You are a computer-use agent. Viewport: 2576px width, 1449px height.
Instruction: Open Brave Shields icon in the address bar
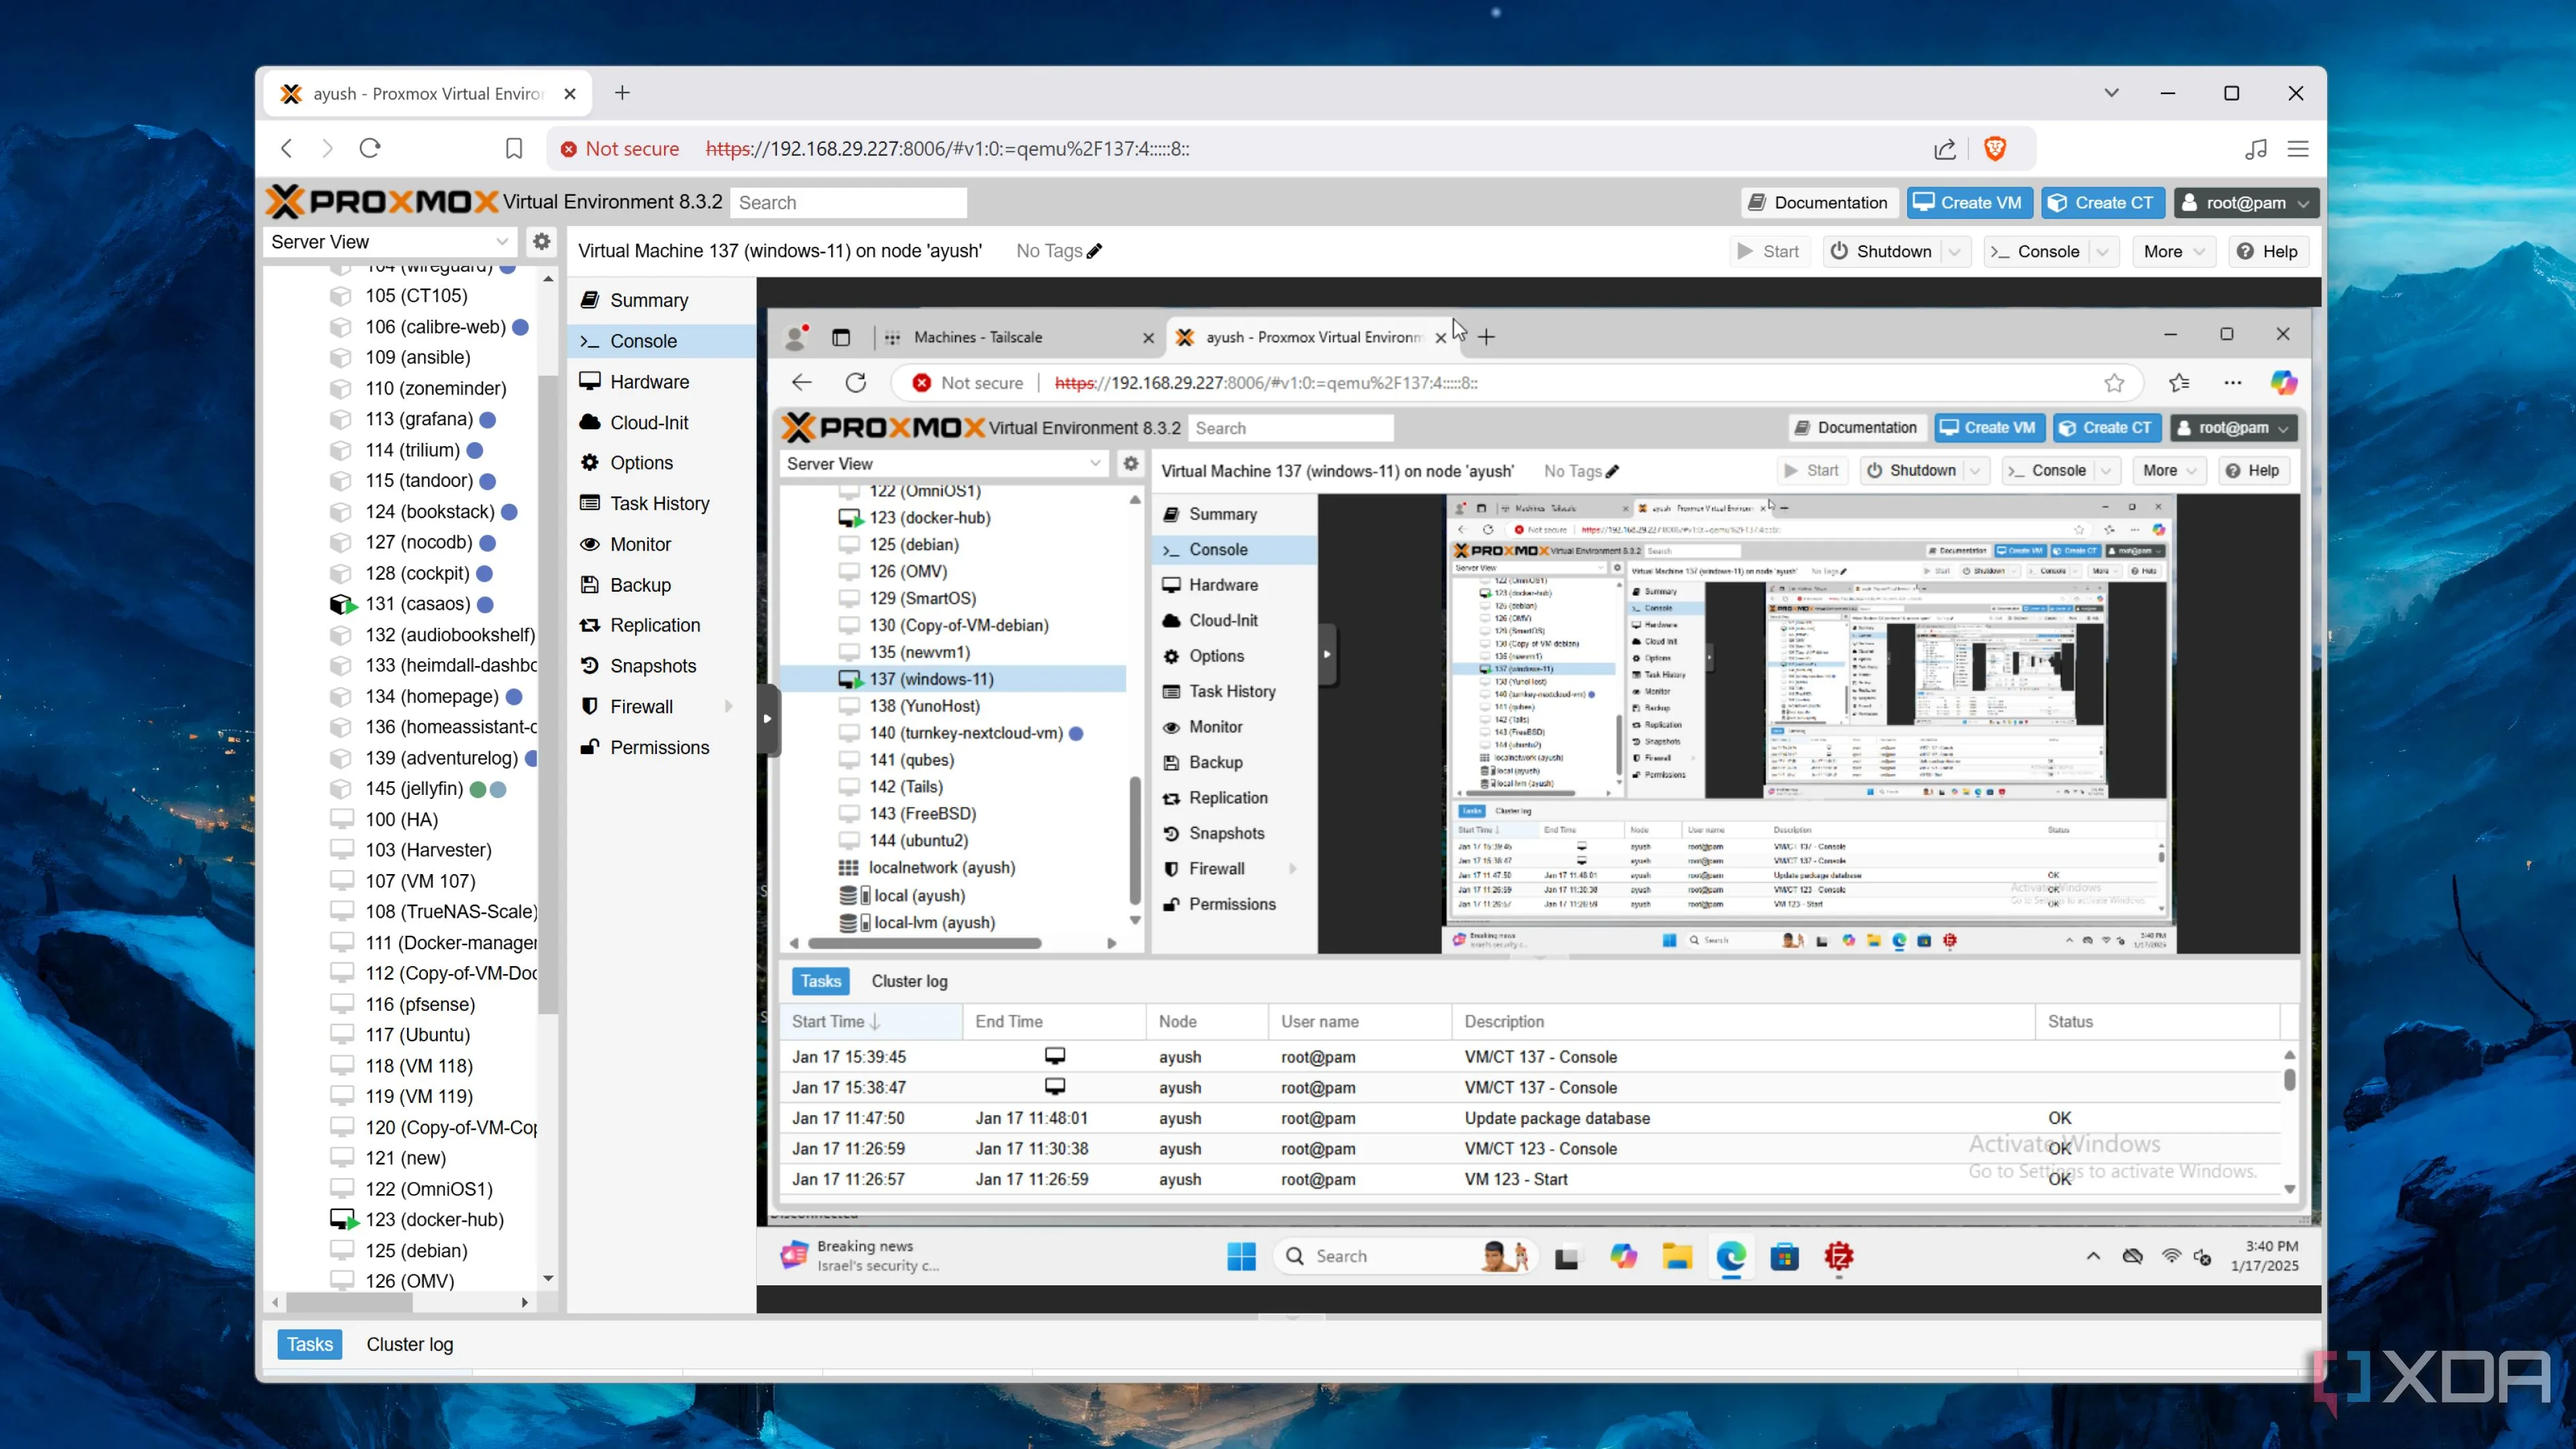tap(1994, 149)
